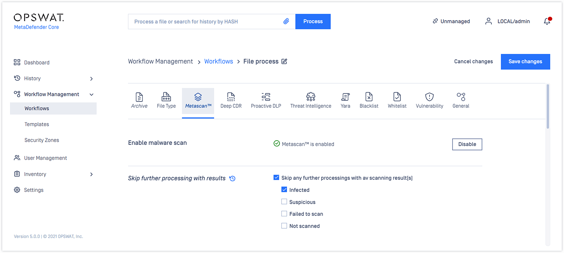Click the edit pencil next to File process

pyautogui.click(x=284, y=62)
